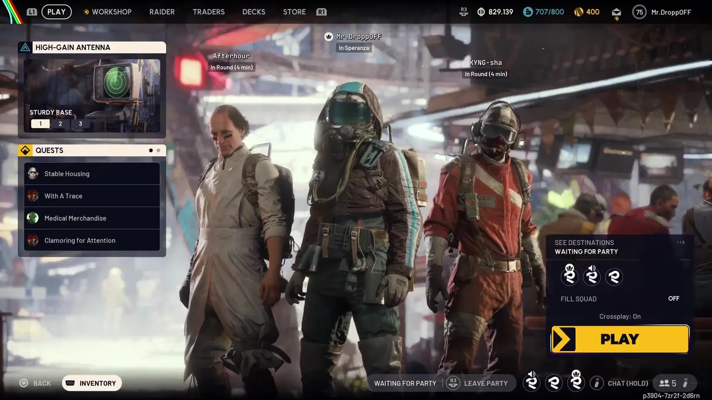Click the With A Trace trader portrait icon
Screen dimensions: 712x400
pyautogui.click(x=33, y=196)
